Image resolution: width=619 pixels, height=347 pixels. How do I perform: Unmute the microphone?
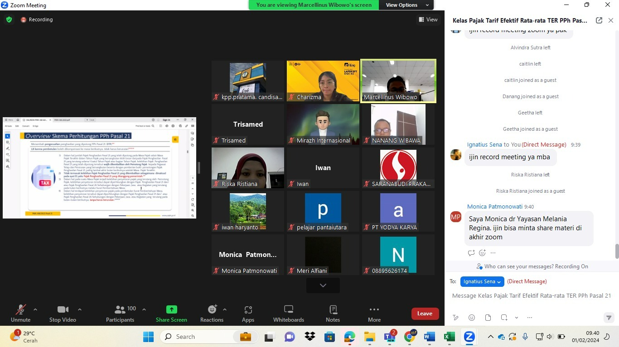[x=20, y=313]
